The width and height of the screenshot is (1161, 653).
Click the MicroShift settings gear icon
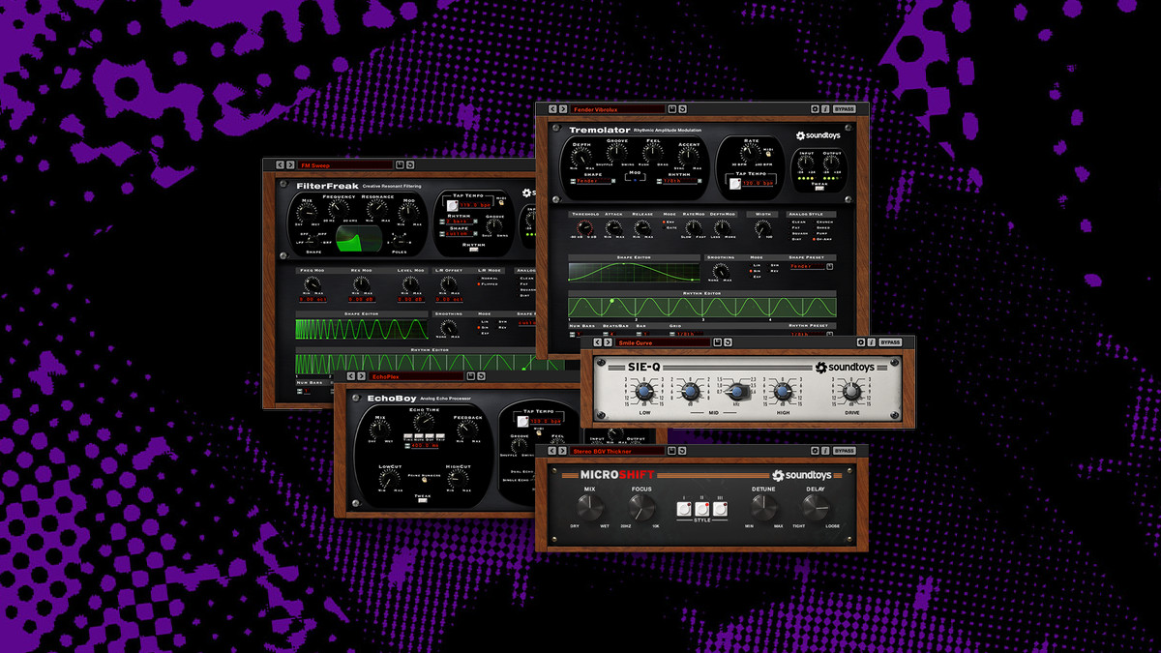point(814,450)
